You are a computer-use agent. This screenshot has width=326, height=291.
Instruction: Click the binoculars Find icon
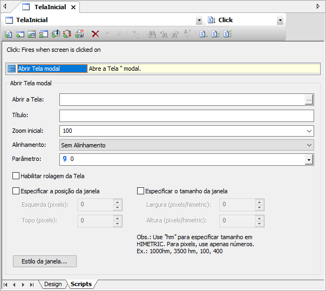click(152, 34)
